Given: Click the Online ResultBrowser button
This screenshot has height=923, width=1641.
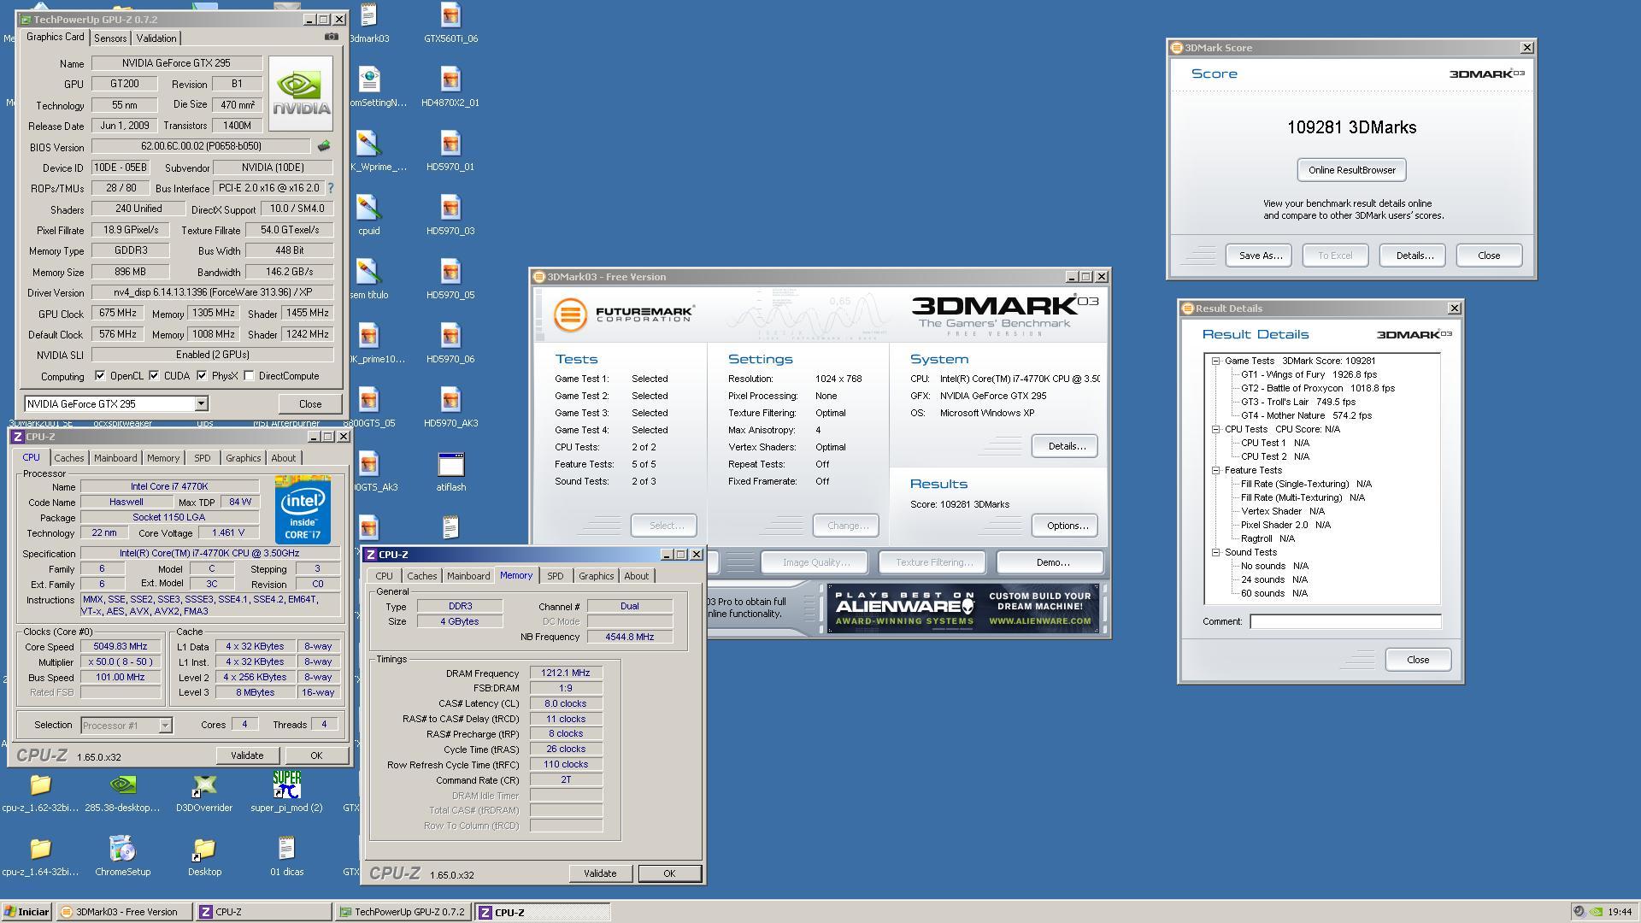Looking at the screenshot, I should tap(1351, 170).
